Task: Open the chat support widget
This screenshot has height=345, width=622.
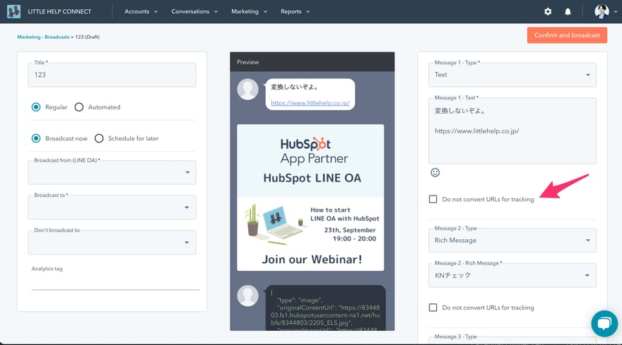Action: click(x=604, y=323)
